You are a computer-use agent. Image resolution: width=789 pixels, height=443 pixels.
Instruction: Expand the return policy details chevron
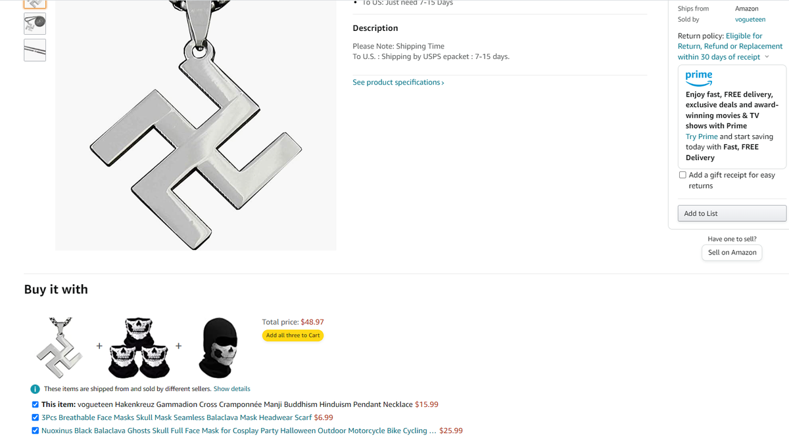click(767, 57)
